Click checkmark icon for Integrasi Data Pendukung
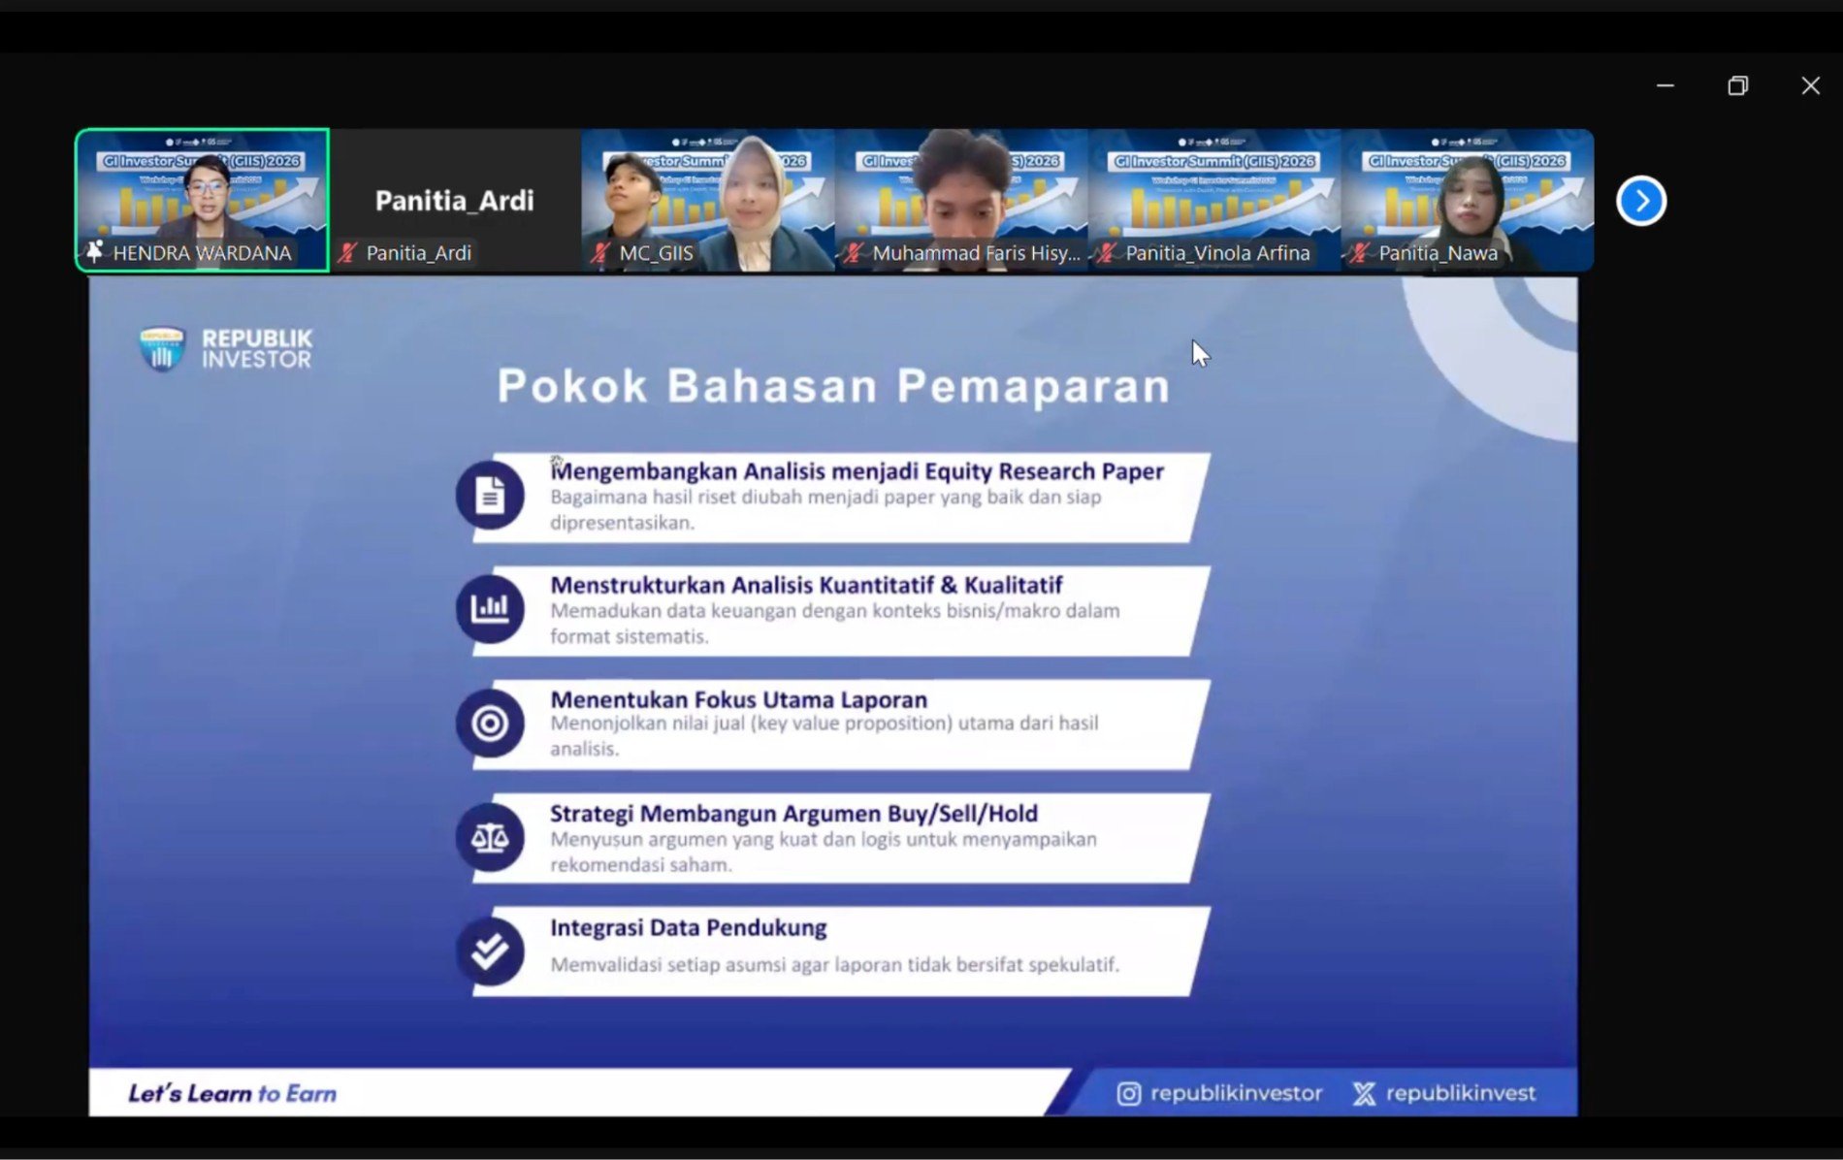1843x1160 pixels. [x=490, y=951]
